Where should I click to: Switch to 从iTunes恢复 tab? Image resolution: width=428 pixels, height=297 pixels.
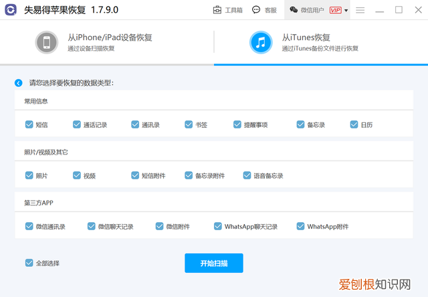click(321, 42)
